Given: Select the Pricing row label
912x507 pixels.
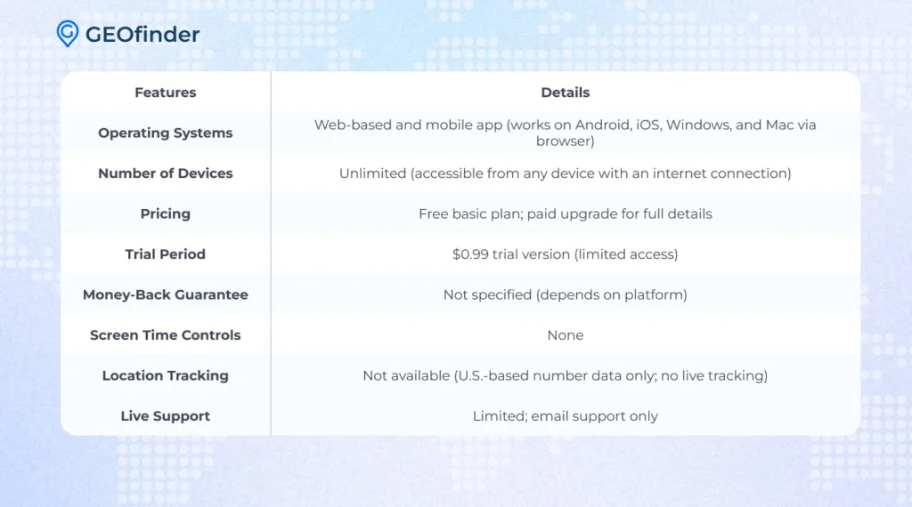Looking at the screenshot, I should tap(165, 213).
